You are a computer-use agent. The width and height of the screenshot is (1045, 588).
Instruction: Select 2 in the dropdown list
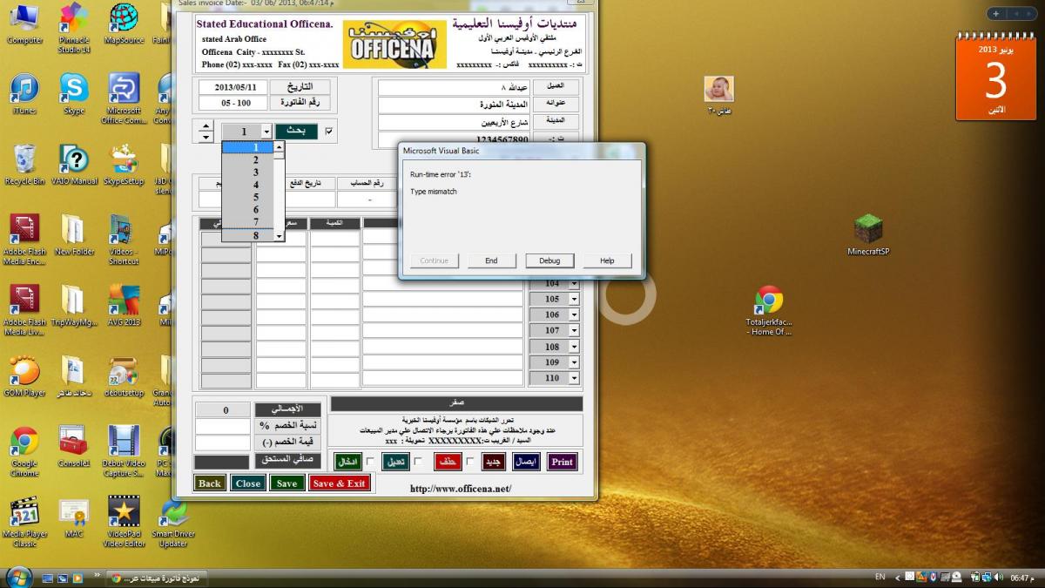248,160
